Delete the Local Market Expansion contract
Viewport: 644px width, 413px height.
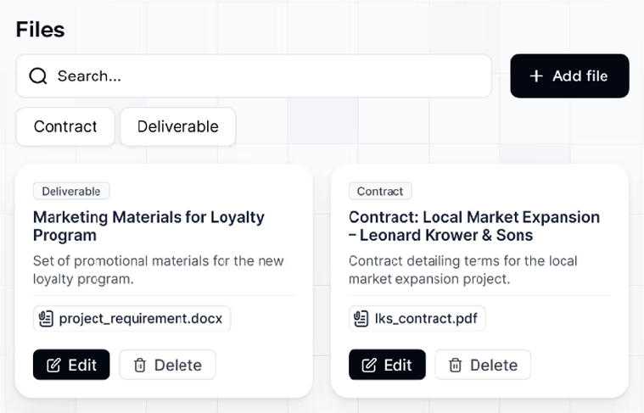(x=483, y=365)
